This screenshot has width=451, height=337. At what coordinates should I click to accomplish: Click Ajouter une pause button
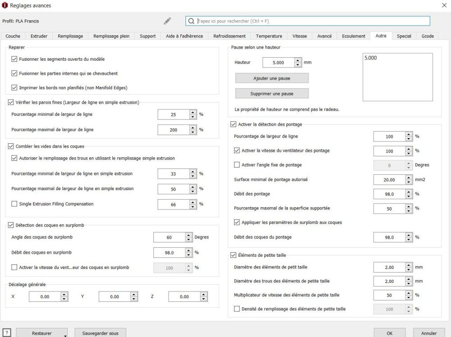[x=272, y=78]
